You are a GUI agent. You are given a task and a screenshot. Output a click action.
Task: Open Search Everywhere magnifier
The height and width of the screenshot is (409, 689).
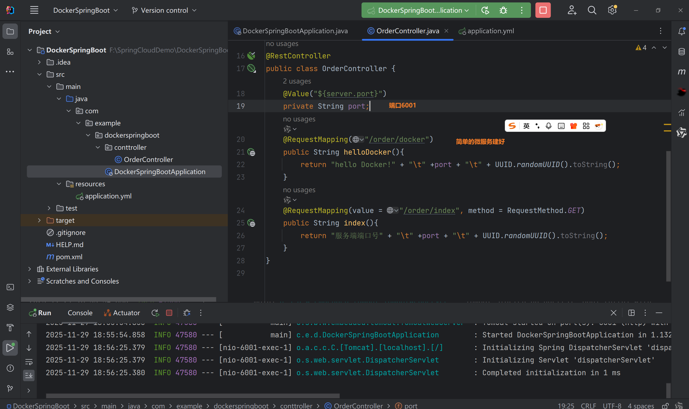click(592, 10)
